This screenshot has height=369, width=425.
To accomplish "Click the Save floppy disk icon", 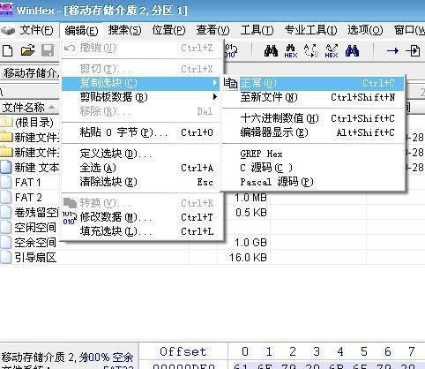I will click(x=48, y=50).
